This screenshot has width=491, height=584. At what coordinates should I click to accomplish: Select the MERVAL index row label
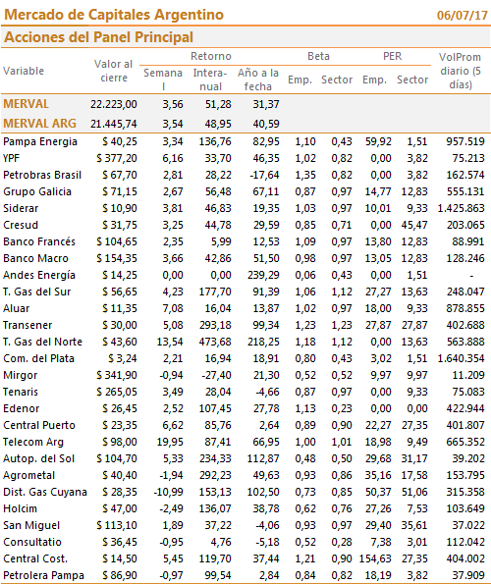27,104
